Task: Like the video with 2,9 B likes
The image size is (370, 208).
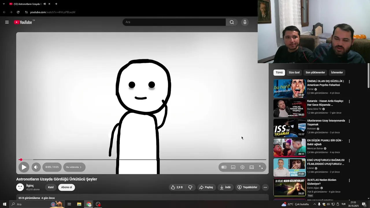Action: [x=177, y=187]
